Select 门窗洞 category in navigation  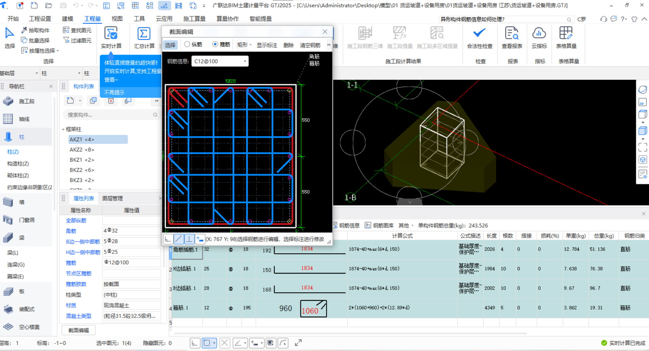(26, 220)
